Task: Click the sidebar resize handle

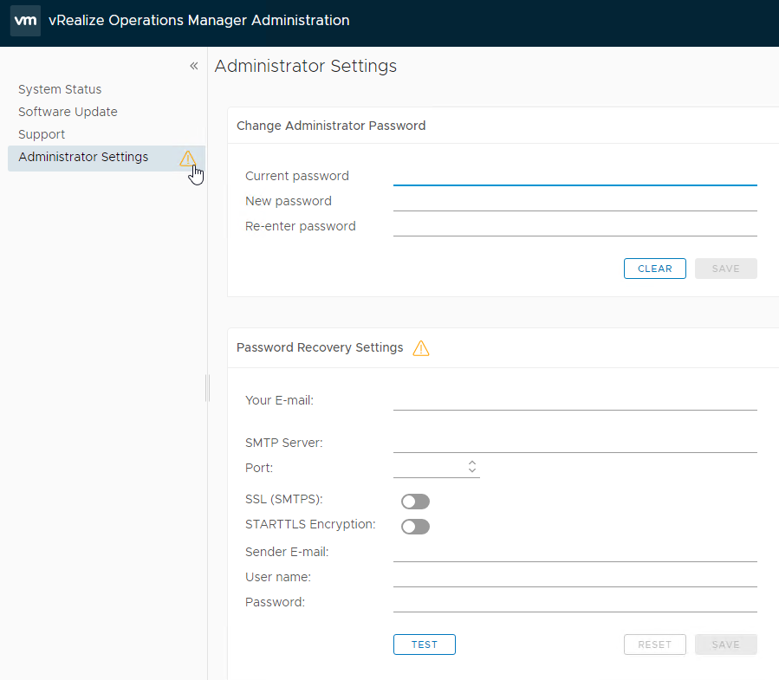Action: (208, 388)
